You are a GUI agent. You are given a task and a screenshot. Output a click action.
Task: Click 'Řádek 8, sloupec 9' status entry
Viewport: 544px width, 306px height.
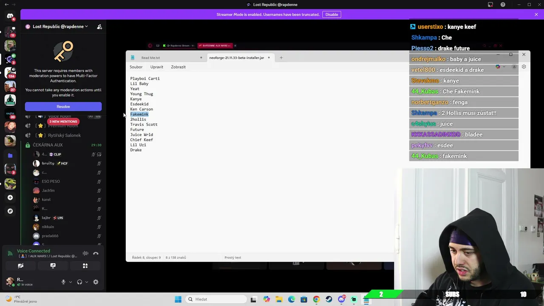pyautogui.click(x=146, y=258)
